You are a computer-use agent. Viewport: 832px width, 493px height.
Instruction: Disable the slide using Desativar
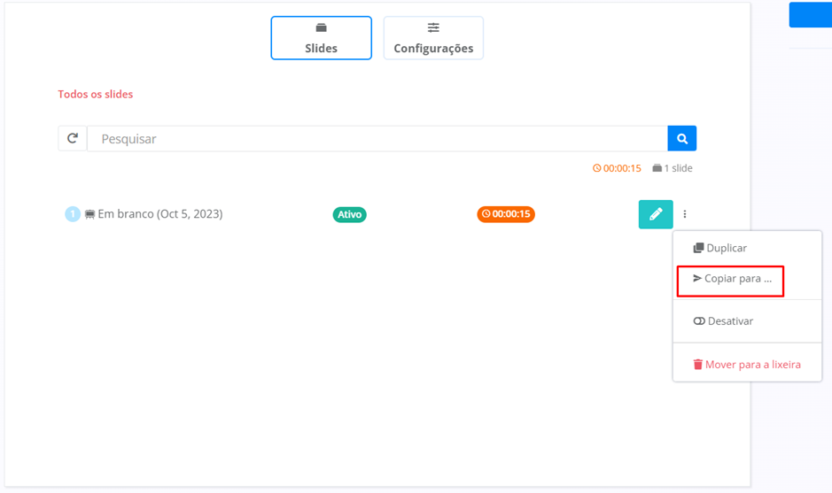pyautogui.click(x=724, y=321)
